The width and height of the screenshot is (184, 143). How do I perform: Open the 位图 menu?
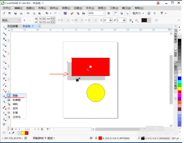click(78, 8)
